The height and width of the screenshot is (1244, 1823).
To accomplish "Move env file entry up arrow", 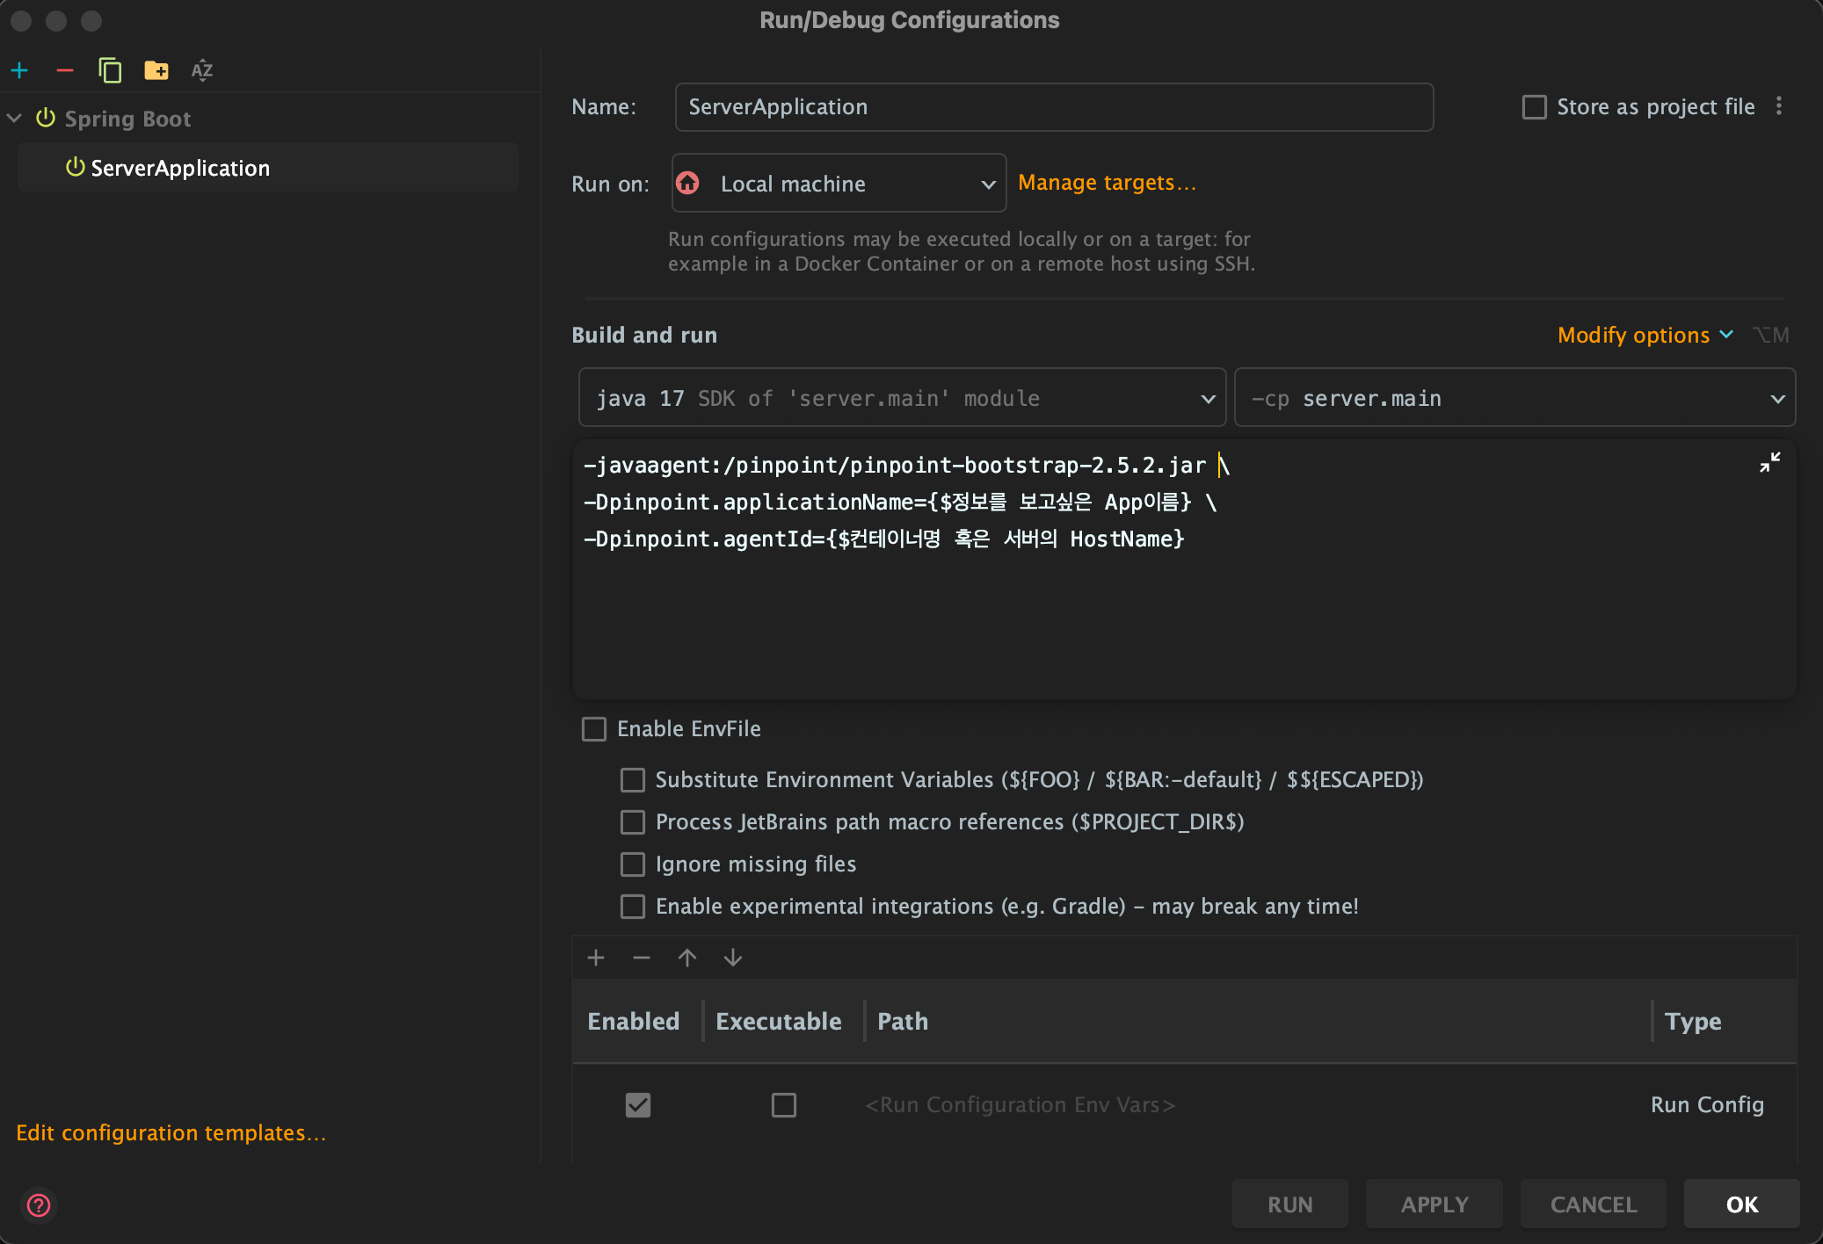I will tap(687, 958).
